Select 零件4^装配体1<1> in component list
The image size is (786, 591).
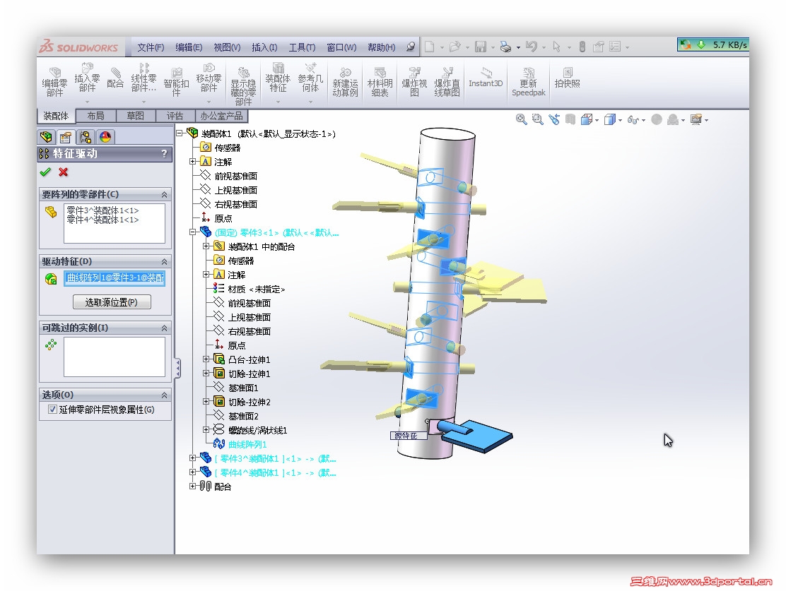point(102,220)
